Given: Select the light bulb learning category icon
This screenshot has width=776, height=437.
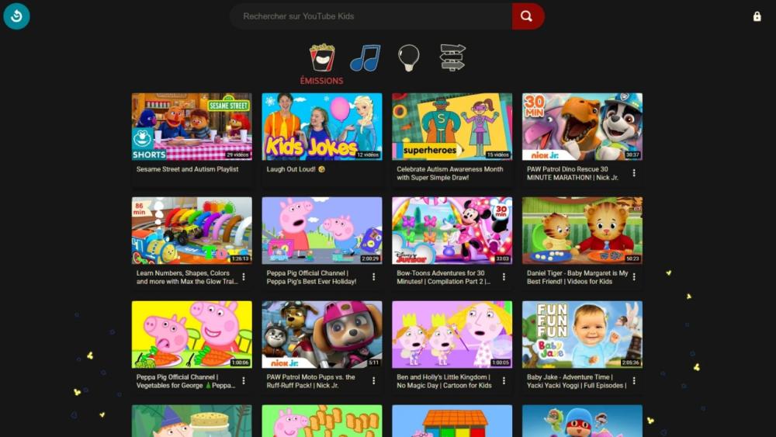Looking at the screenshot, I should click(x=409, y=58).
